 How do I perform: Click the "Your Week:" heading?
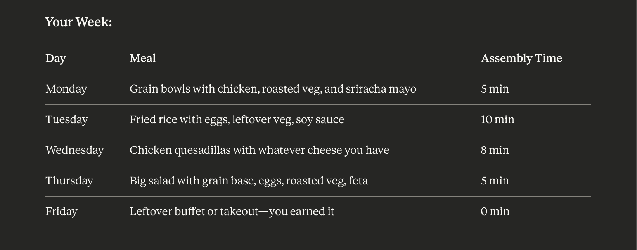click(x=78, y=22)
